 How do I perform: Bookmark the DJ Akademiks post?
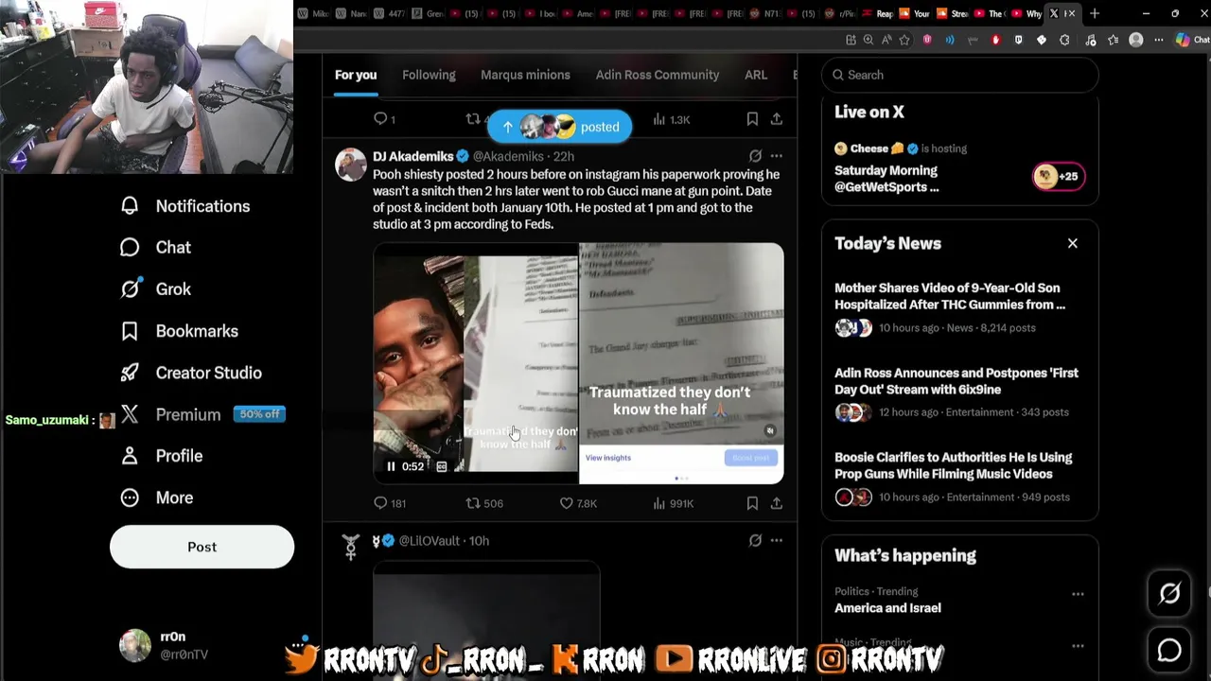coord(752,503)
